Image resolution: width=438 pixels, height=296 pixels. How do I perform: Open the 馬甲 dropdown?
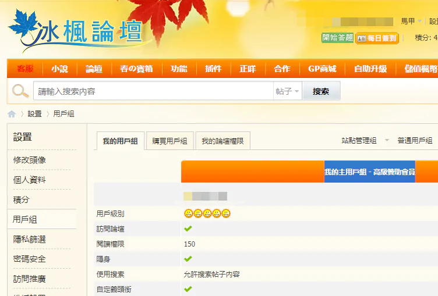(411, 21)
